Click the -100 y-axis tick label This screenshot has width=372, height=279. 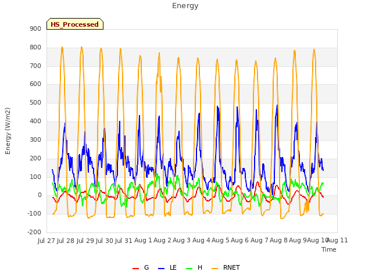34,213
